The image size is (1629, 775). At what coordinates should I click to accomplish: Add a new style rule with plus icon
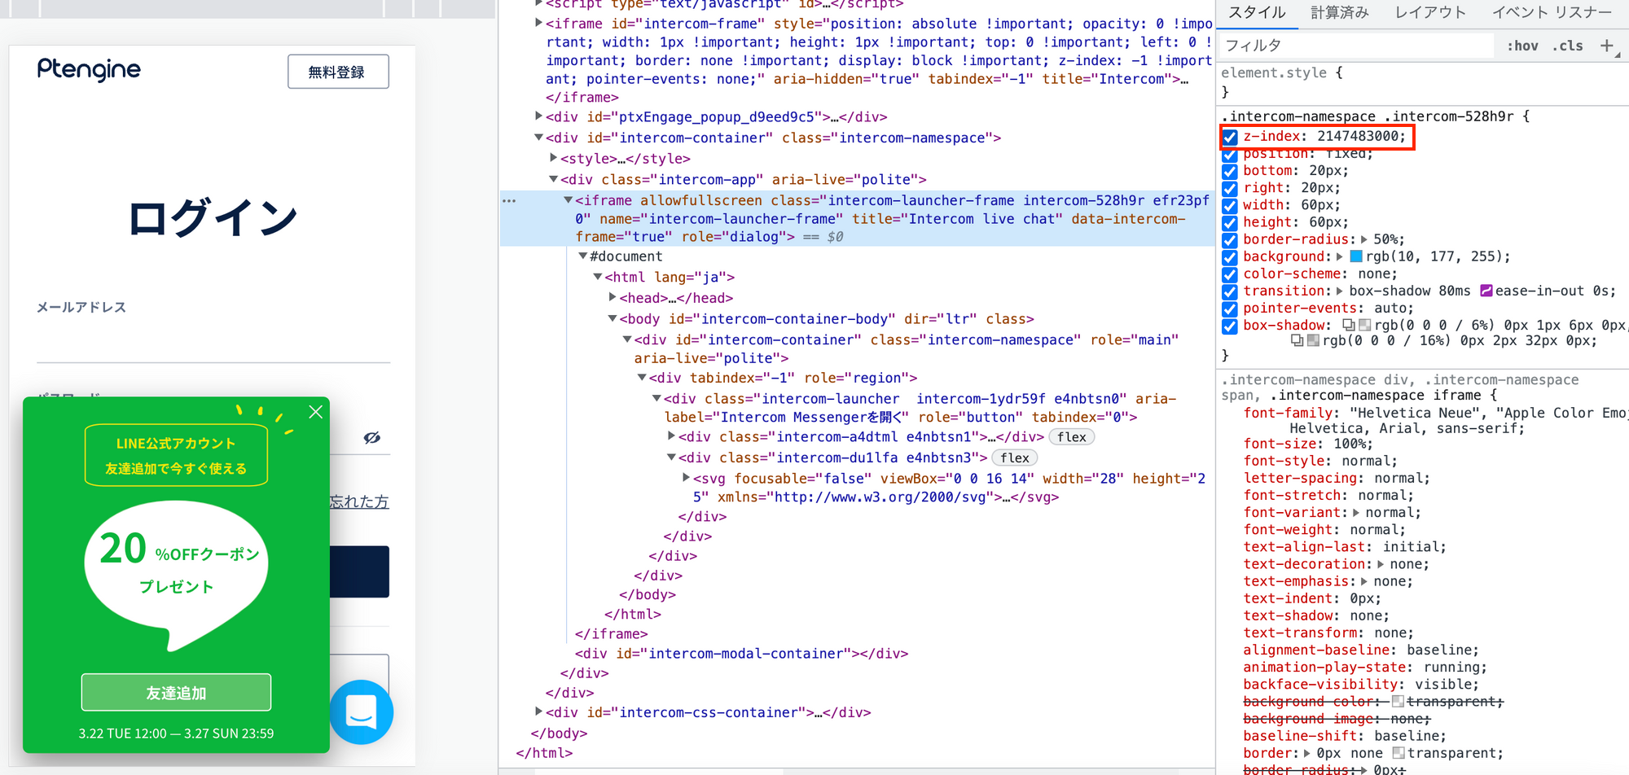1606,46
